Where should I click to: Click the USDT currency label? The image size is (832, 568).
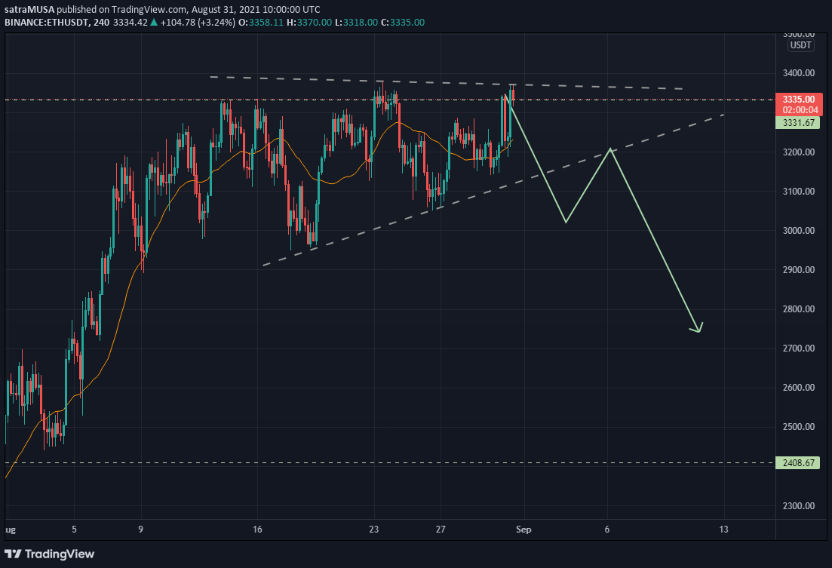[800, 45]
